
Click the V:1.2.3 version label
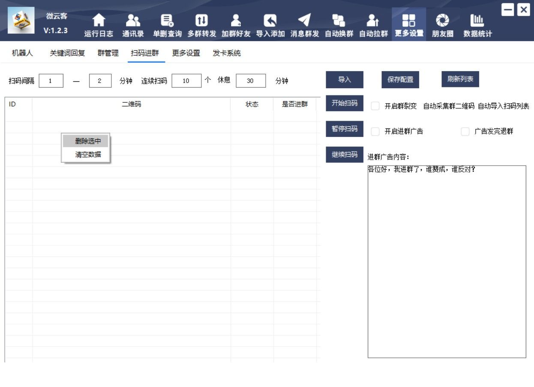[x=56, y=30]
